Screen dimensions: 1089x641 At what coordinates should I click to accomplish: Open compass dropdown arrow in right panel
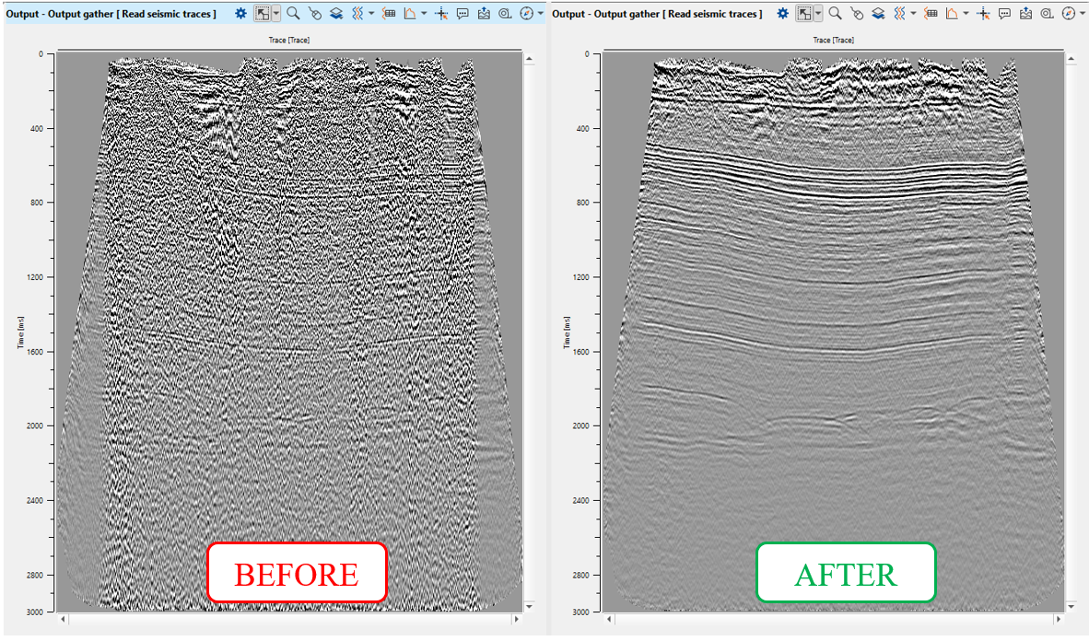click(x=1082, y=14)
